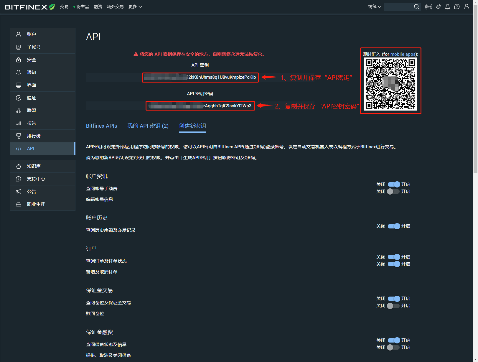Click the search magnifier icon
478x362 pixels.
(x=416, y=7)
